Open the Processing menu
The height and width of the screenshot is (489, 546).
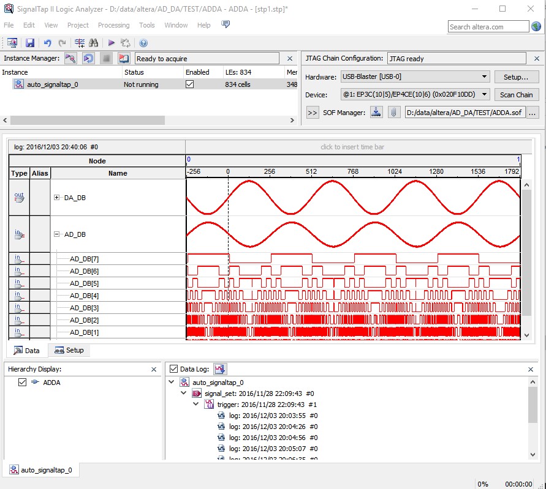[113, 25]
